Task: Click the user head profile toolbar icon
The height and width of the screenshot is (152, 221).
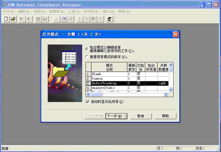Action: [109, 19]
